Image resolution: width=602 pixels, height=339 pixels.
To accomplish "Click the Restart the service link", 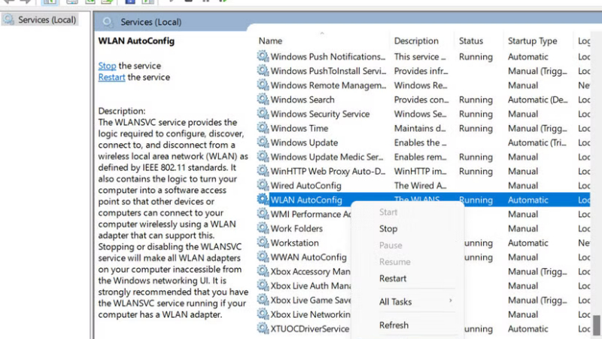I will (x=111, y=78).
